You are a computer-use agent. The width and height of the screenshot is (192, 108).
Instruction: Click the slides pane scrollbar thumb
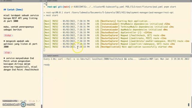(x=42, y=106)
